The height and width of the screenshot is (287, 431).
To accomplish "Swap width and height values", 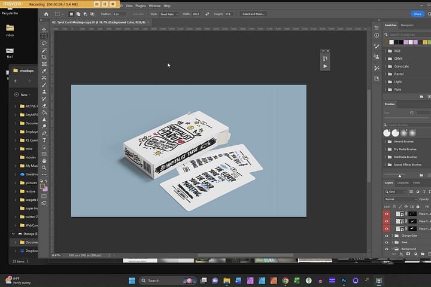I will (x=207, y=14).
